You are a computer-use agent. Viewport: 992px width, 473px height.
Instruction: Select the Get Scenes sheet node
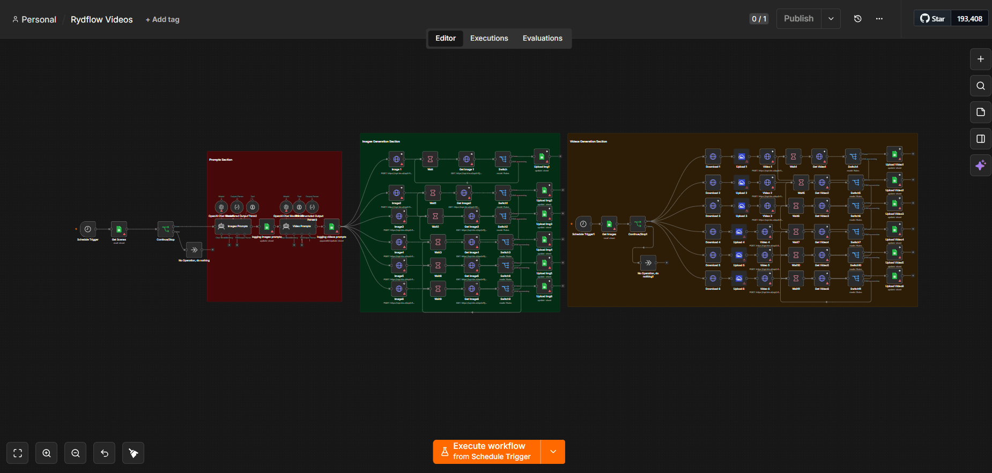coord(119,229)
